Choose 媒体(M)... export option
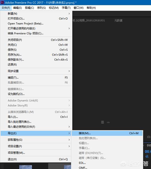This screenshot has height=169, width=151. [107, 133]
